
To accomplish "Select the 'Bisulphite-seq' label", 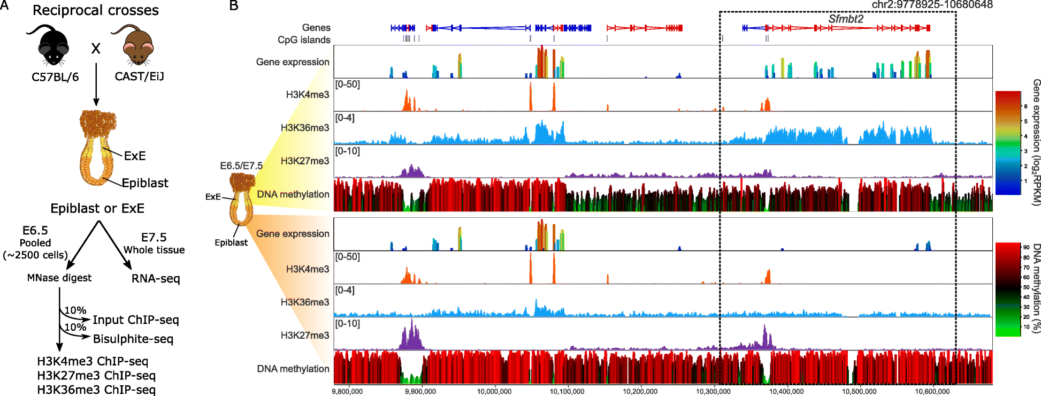I will point(133,339).
